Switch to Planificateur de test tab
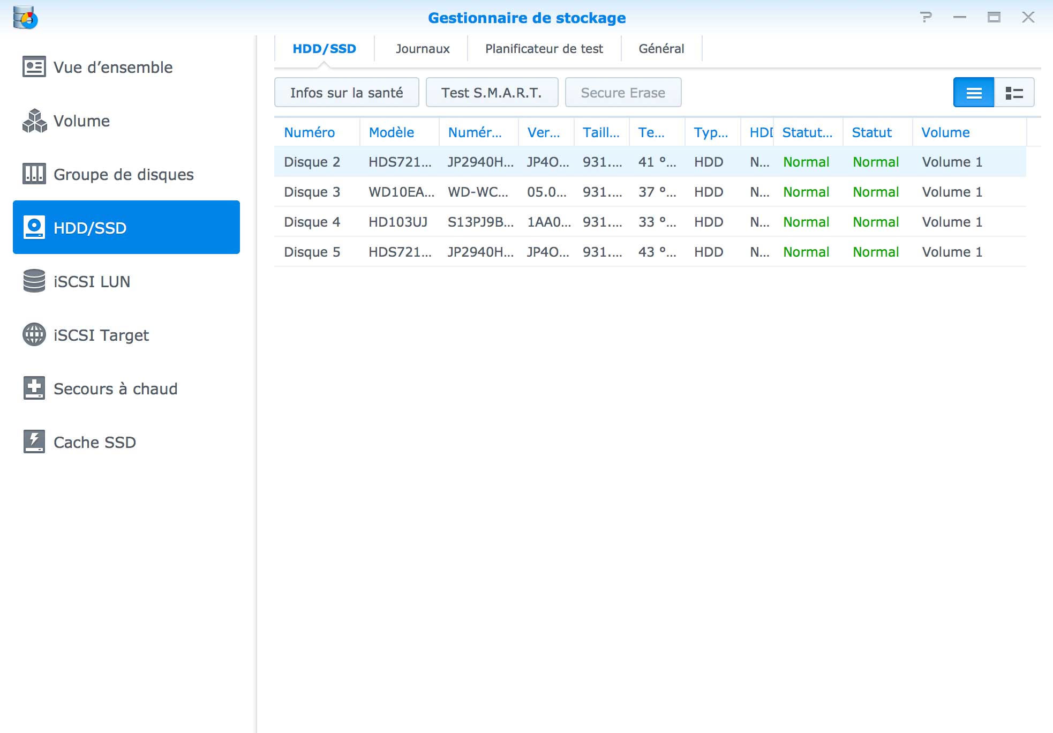This screenshot has height=733, width=1053. (x=544, y=49)
